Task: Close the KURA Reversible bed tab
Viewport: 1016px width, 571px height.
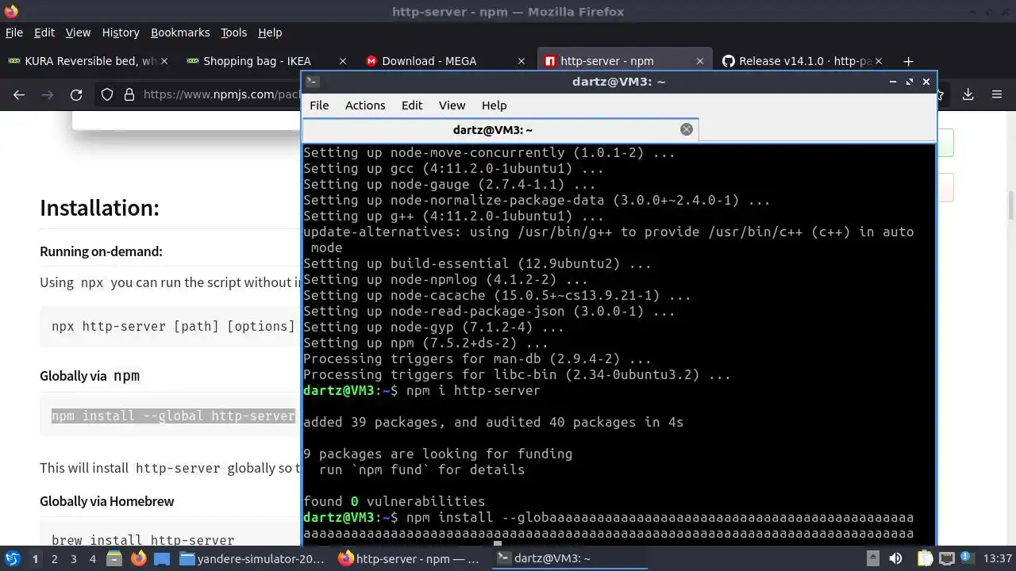Action: tap(164, 61)
